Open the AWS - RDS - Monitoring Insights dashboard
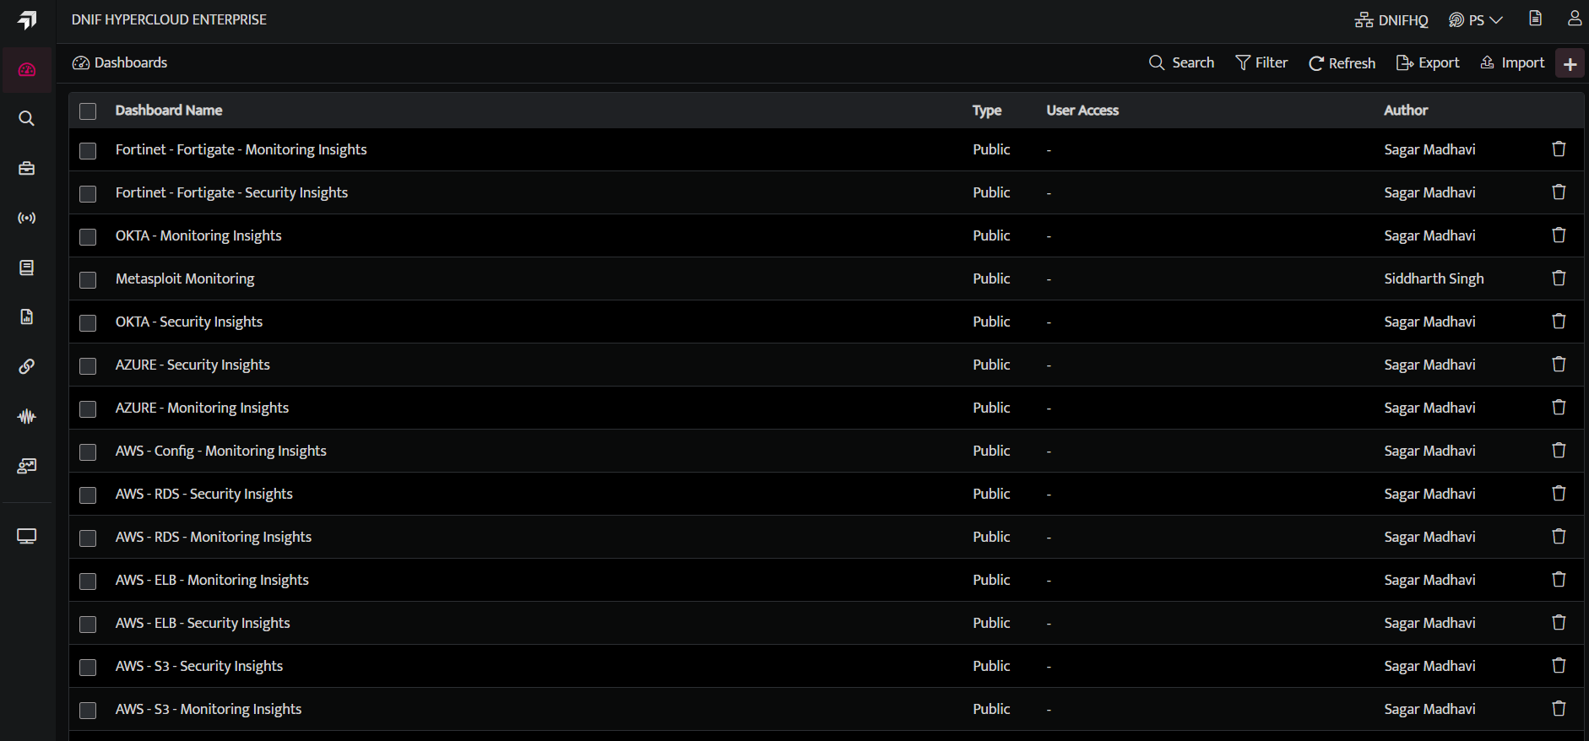Viewport: 1589px width, 741px height. [214, 537]
